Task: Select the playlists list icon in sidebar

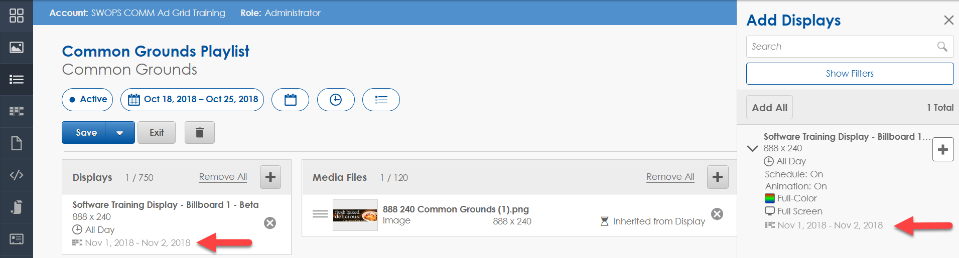Action: pyautogui.click(x=17, y=79)
